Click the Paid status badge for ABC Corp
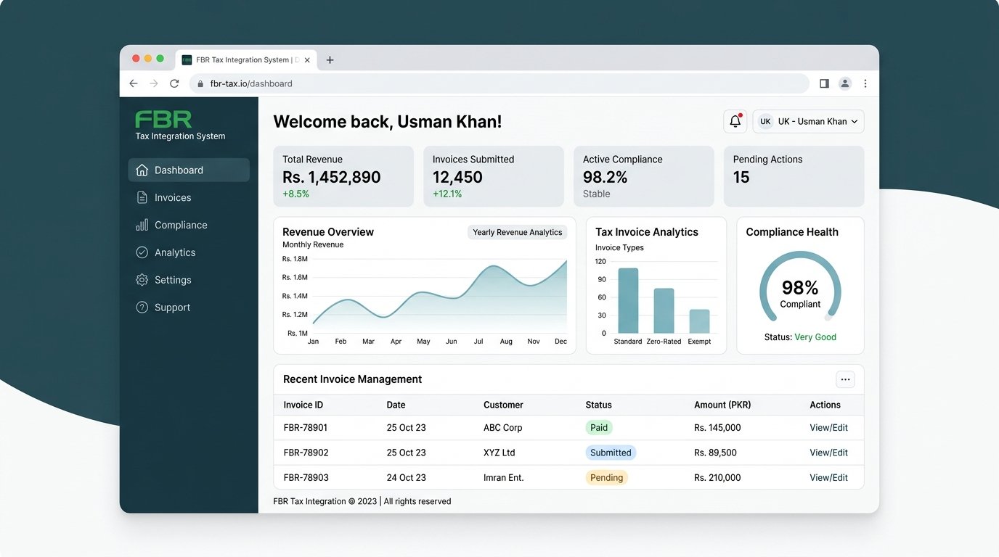 599,428
